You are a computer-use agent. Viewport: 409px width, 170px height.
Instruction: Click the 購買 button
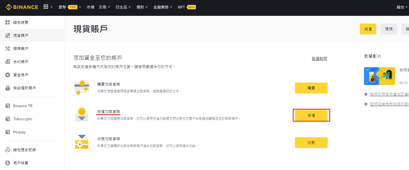(311, 88)
